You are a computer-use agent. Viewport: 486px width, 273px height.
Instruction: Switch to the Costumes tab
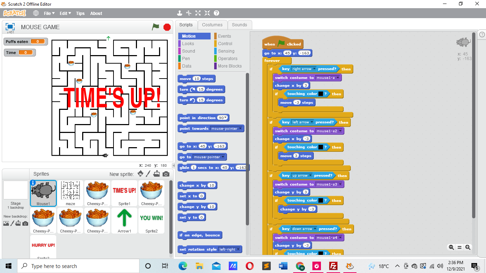(x=212, y=25)
